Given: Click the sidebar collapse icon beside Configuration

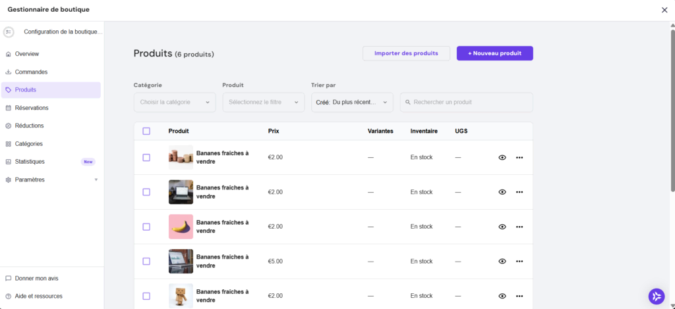Looking at the screenshot, I should coord(9,32).
